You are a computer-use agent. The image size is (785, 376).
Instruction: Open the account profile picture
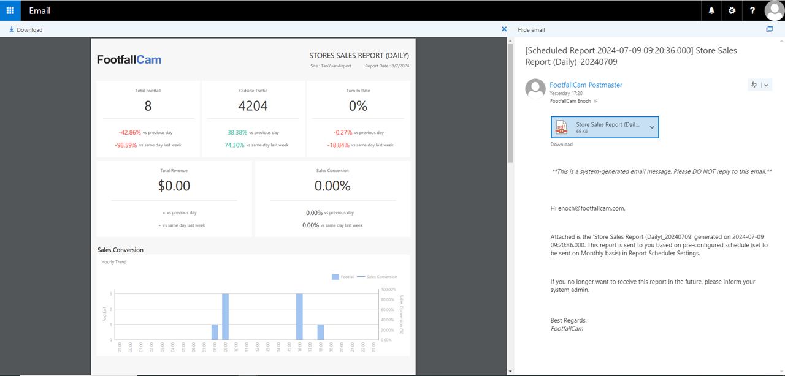click(x=774, y=10)
